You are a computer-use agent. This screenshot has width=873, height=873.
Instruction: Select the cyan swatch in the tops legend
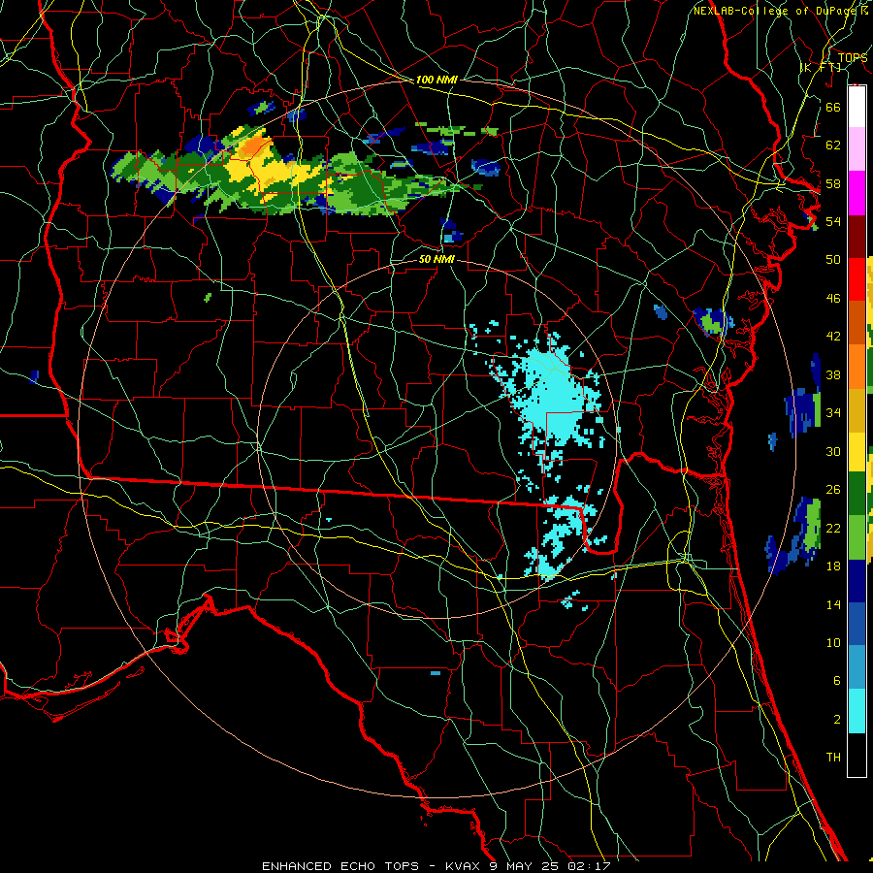857,711
